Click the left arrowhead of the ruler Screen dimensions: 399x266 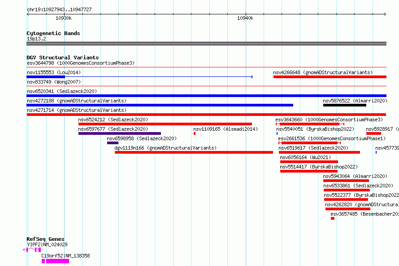[28, 14]
